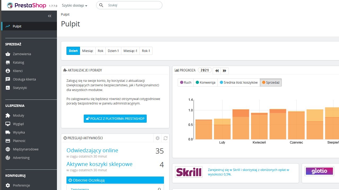This screenshot has height=190, width=339.
Task: Open Moduły puzzle piece icon
Action: click(8, 115)
